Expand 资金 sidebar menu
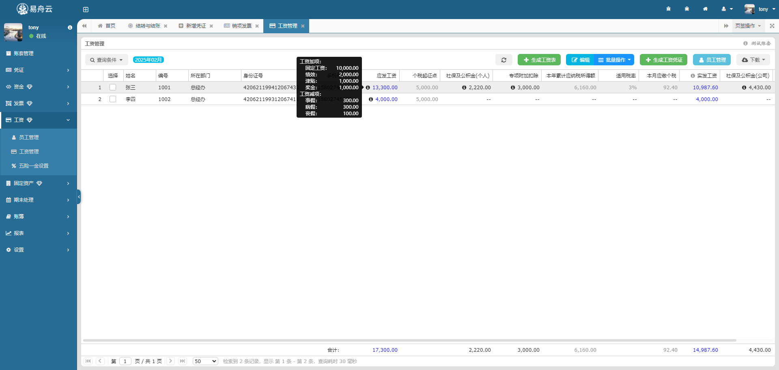 coord(39,86)
